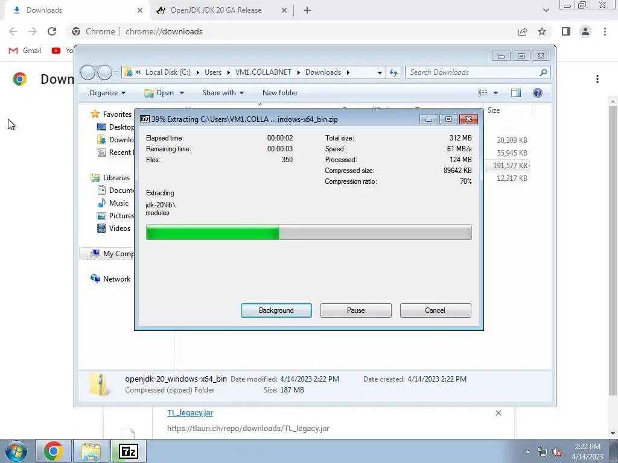Remove TL_legacy.jar from downloads list
The image size is (618, 463).
[498, 412]
